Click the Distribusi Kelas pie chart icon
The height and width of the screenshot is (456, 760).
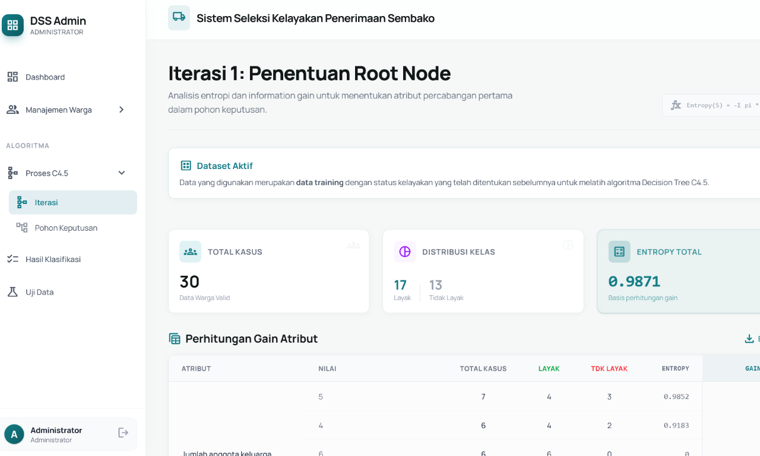click(x=405, y=252)
